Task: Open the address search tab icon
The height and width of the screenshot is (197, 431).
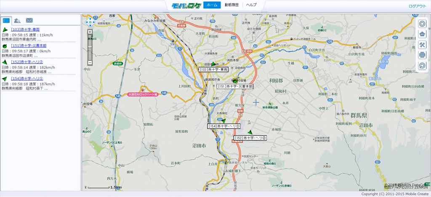Action: click(17, 20)
